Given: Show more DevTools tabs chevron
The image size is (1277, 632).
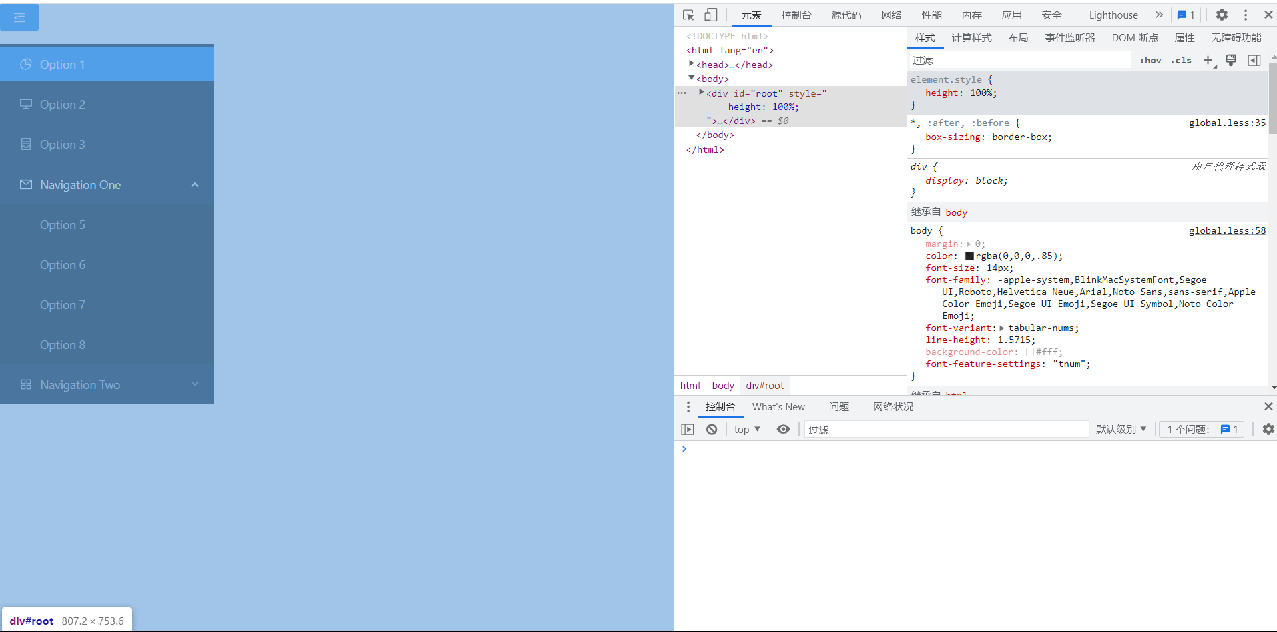Looking at the screenshot, I should pos(1159,15).
